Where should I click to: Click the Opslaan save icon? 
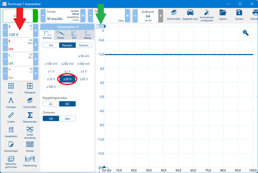239,15
